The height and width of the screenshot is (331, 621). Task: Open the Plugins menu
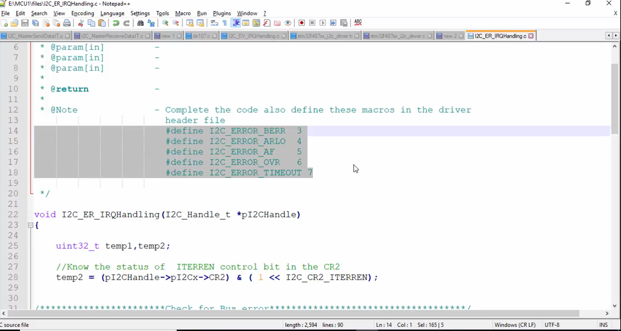[222, 13]
